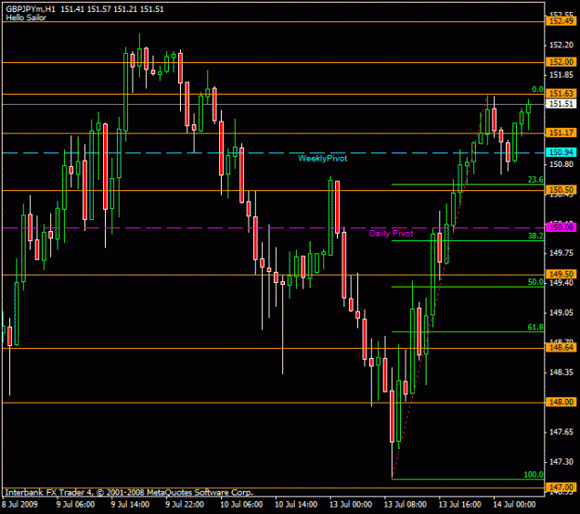Select the Fibonacci 50.0 level label
This screenshot has width=580, height=514.
pos(535,282)
